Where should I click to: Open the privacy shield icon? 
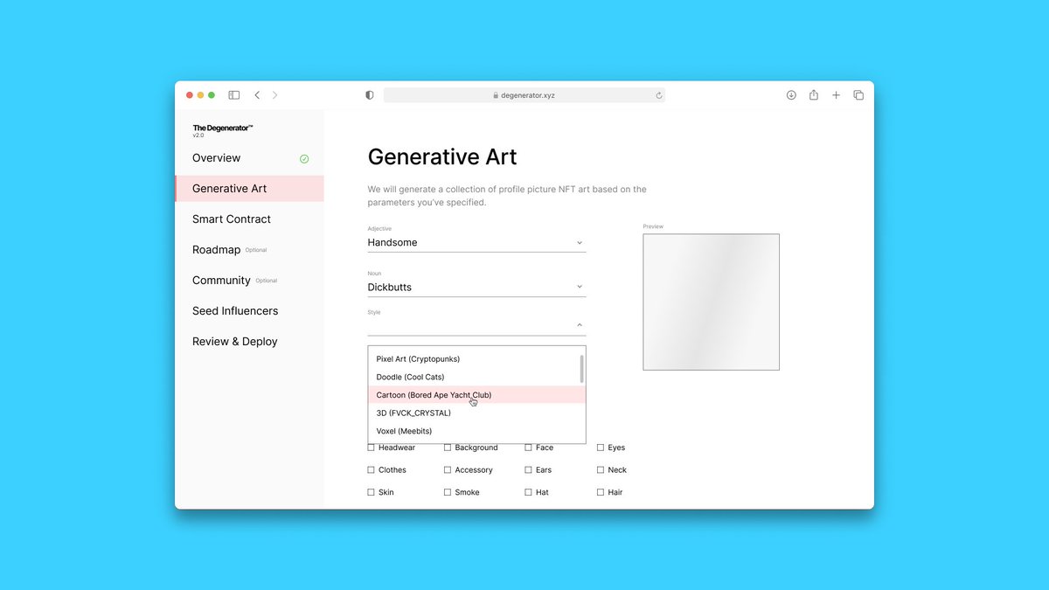pyautogui.click(x=369, y=95)
